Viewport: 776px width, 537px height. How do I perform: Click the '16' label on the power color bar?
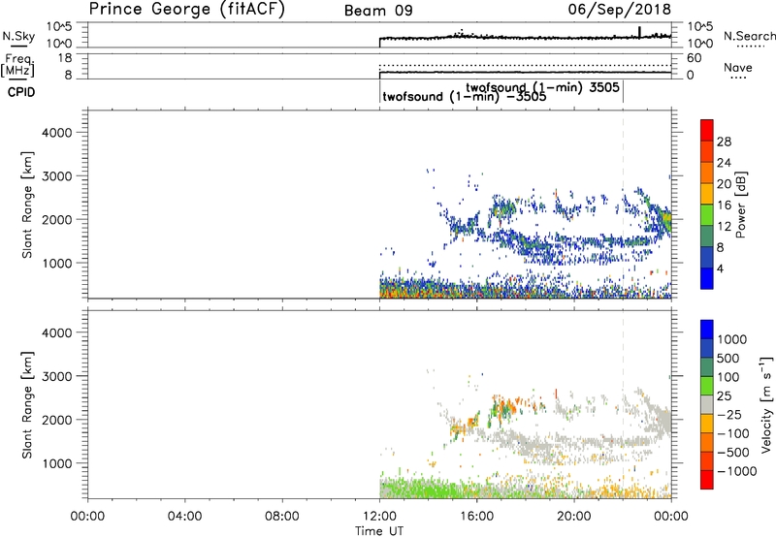coord(724,205)
